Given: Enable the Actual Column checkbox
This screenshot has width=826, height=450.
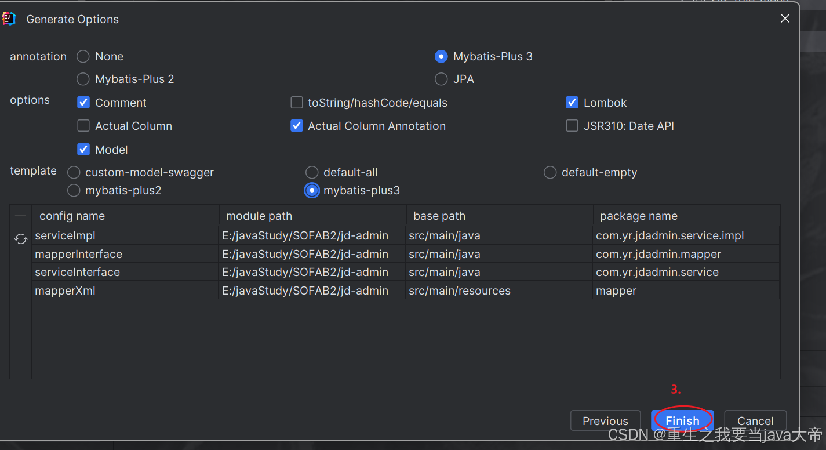Looking at the screenshot, I should pyautogui.click(x=83, y=126).
